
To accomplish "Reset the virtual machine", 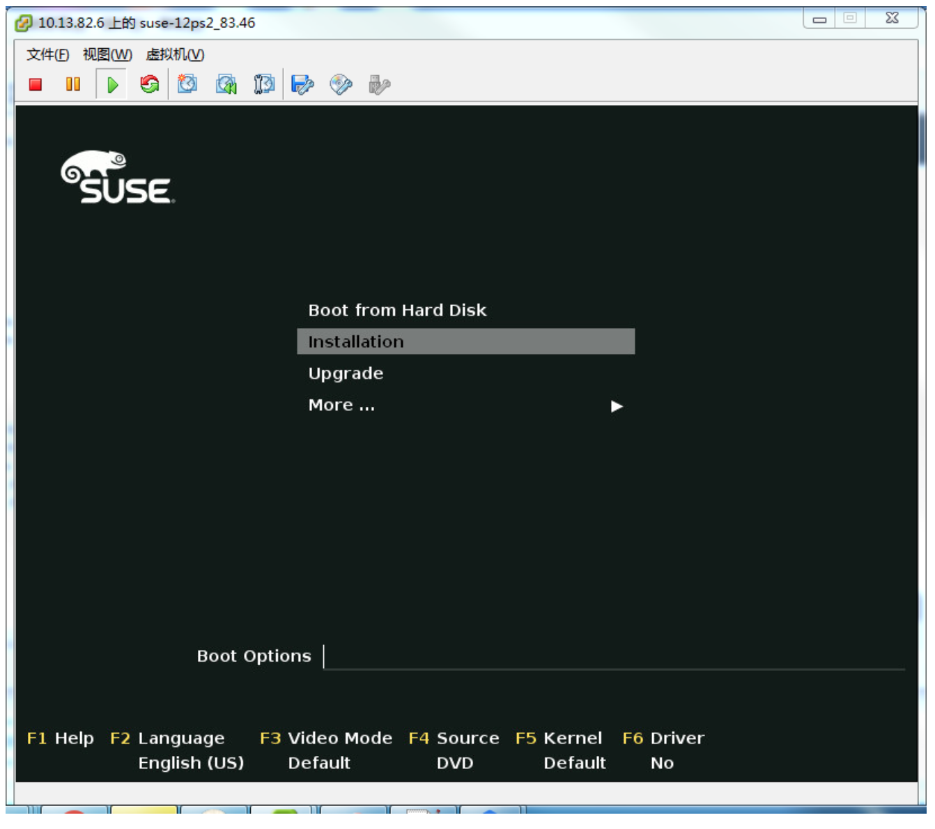I will [149, 85].
